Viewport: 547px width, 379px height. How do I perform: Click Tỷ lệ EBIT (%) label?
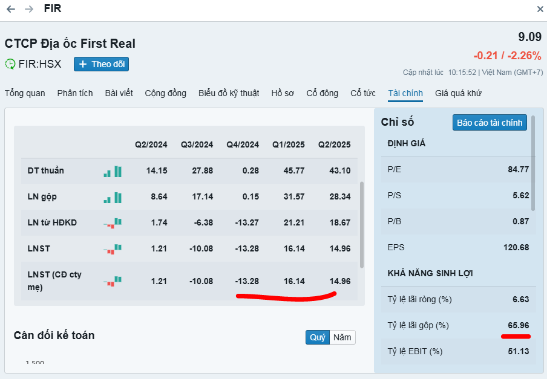click(415, 351)
